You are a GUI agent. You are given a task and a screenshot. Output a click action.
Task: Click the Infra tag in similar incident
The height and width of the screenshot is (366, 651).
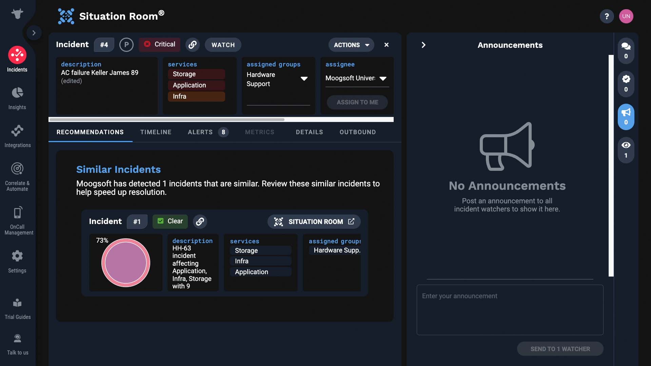pyautogui.click(x=260, y=261)
